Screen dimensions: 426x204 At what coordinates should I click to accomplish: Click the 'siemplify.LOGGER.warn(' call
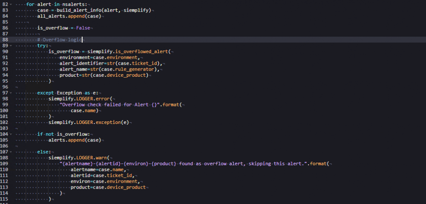point(79,158)
